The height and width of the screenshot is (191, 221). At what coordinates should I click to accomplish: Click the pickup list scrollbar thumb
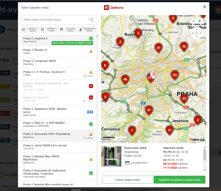coord(97,36)
